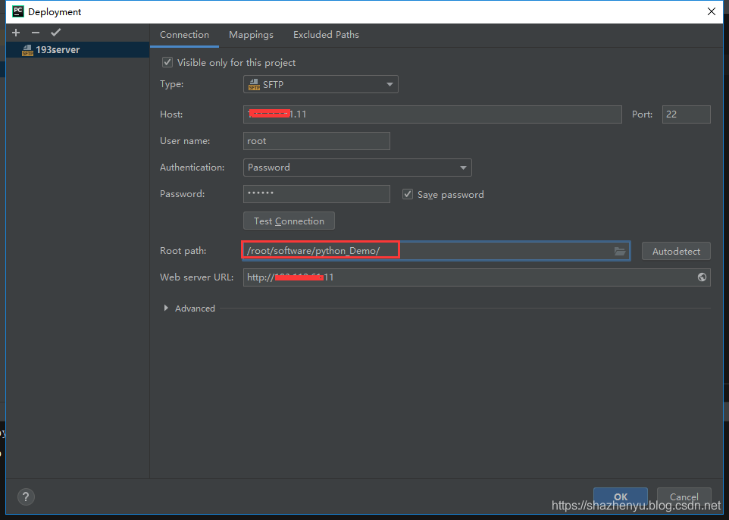Click the PyCharm icon in title bar
Viewport: 729px width, 520px height.
point(18,11)
